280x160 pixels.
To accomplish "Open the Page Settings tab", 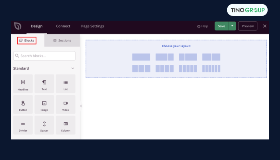I will [x=92, y=26].
